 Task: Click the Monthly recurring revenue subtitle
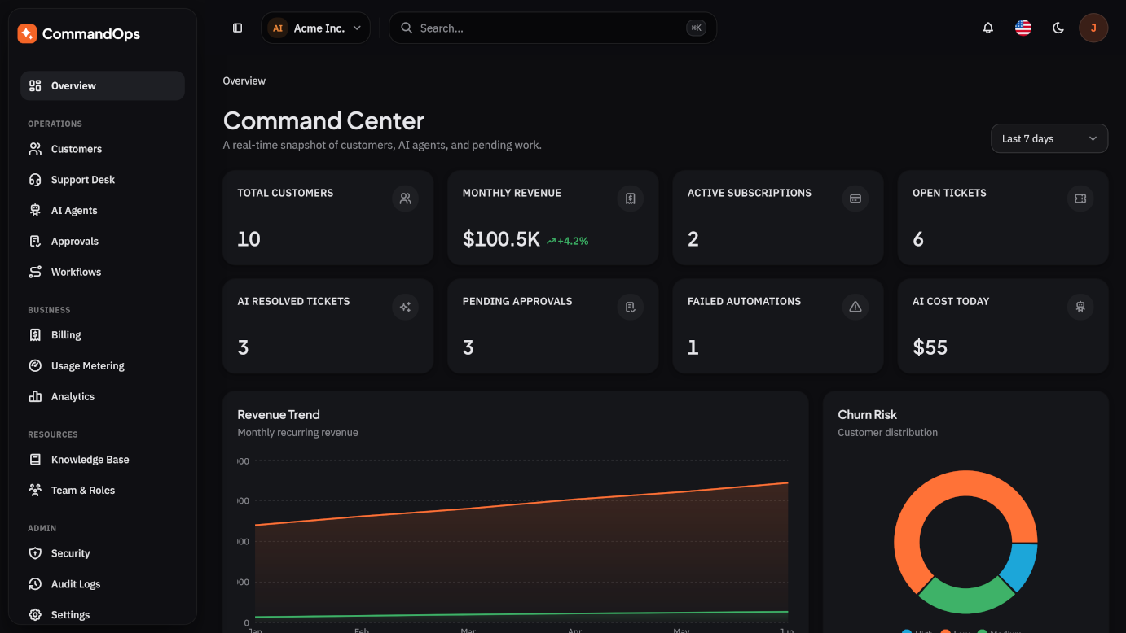(x=297, y=433)
